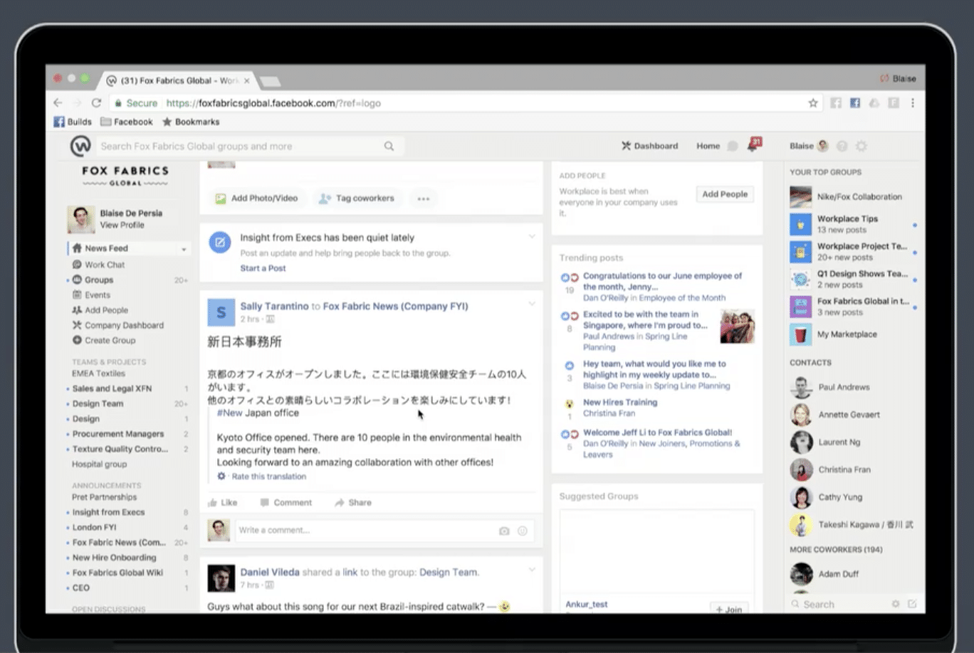
Task: Open the notifications bell with red badge
Action: coord(753,144)
